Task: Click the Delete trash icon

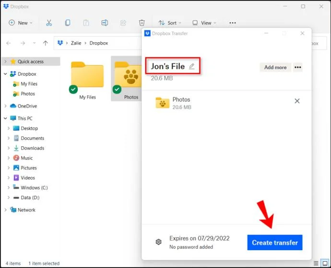Action: pos(142,23)
